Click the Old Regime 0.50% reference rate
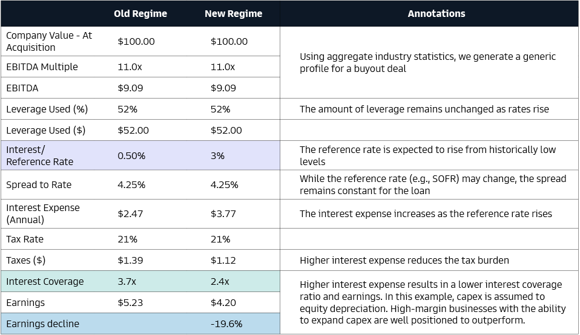The width and height of the screenshot is (580, 335). [x=131, y=156]
